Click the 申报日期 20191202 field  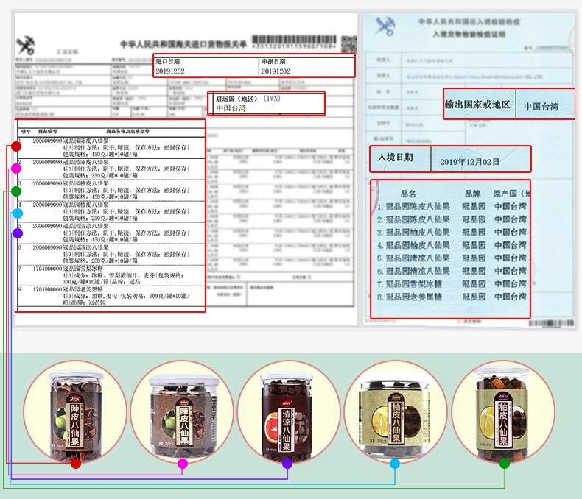306,66
